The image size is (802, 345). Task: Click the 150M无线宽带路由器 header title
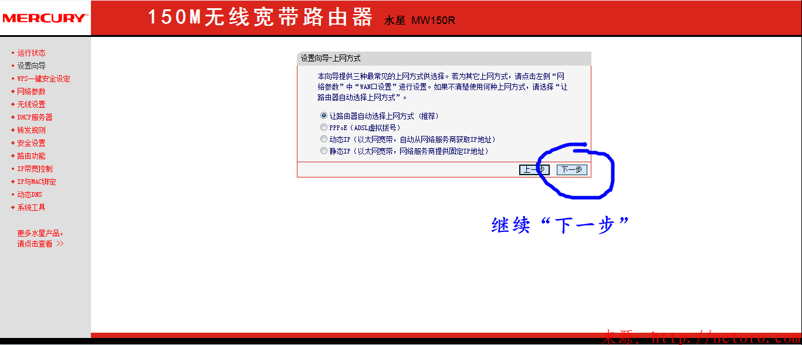coord(260,18)
